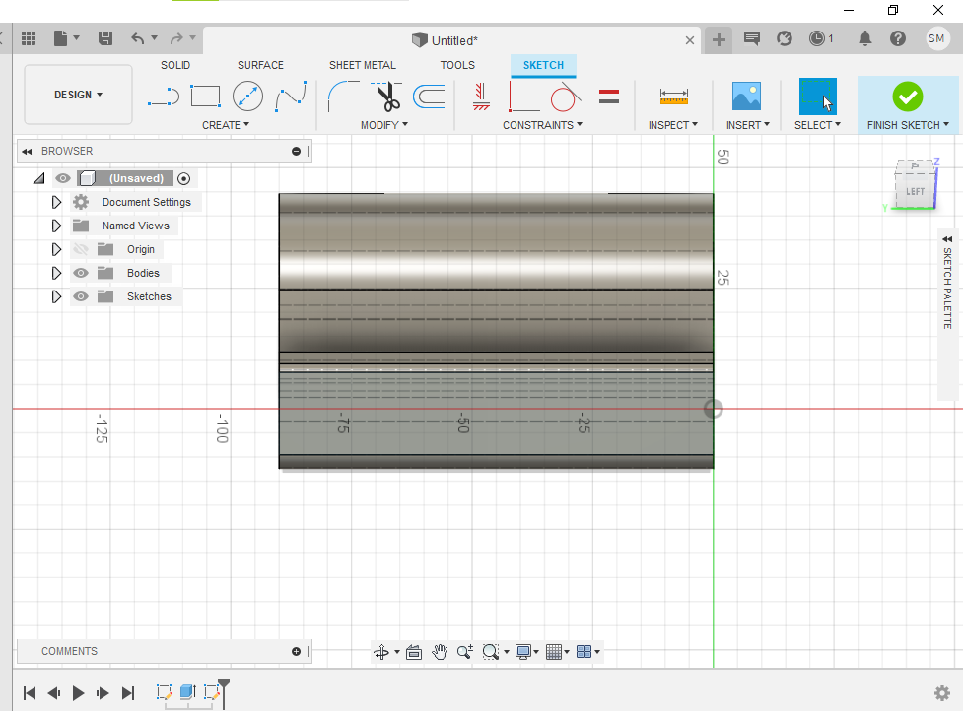This screenshot has height=711, width=963.
Task: Show the hidden Origin folder
Action: (81, 249)
